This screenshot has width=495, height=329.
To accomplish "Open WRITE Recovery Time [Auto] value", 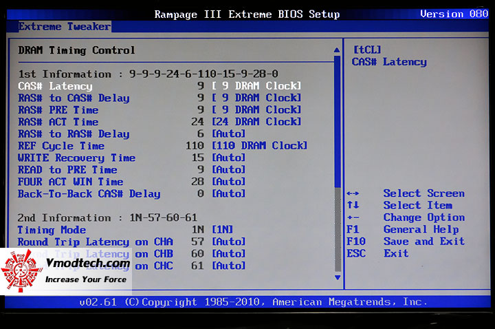I will click(228, 158).
